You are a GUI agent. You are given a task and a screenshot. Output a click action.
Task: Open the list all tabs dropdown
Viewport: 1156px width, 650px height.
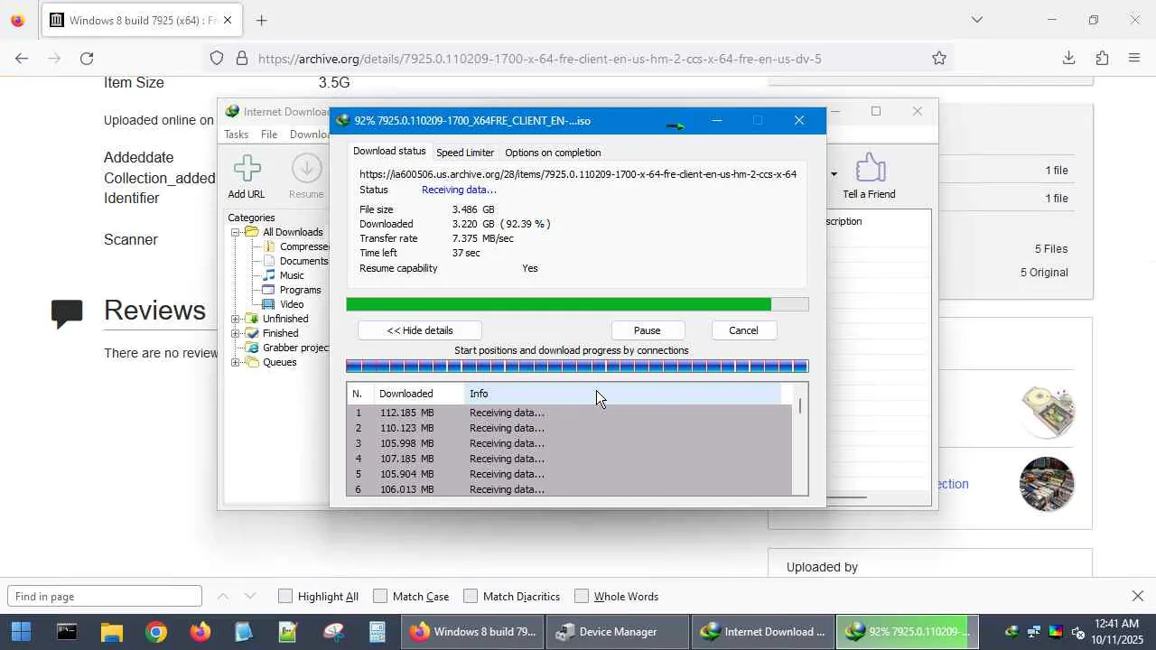point(977,20)
